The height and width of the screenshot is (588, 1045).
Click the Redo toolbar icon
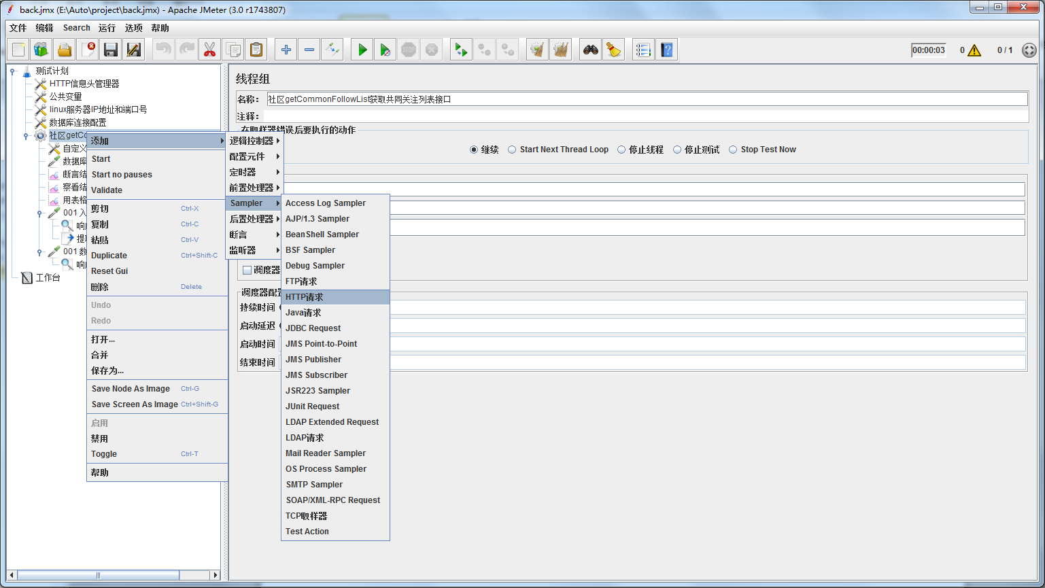(186, 50)
